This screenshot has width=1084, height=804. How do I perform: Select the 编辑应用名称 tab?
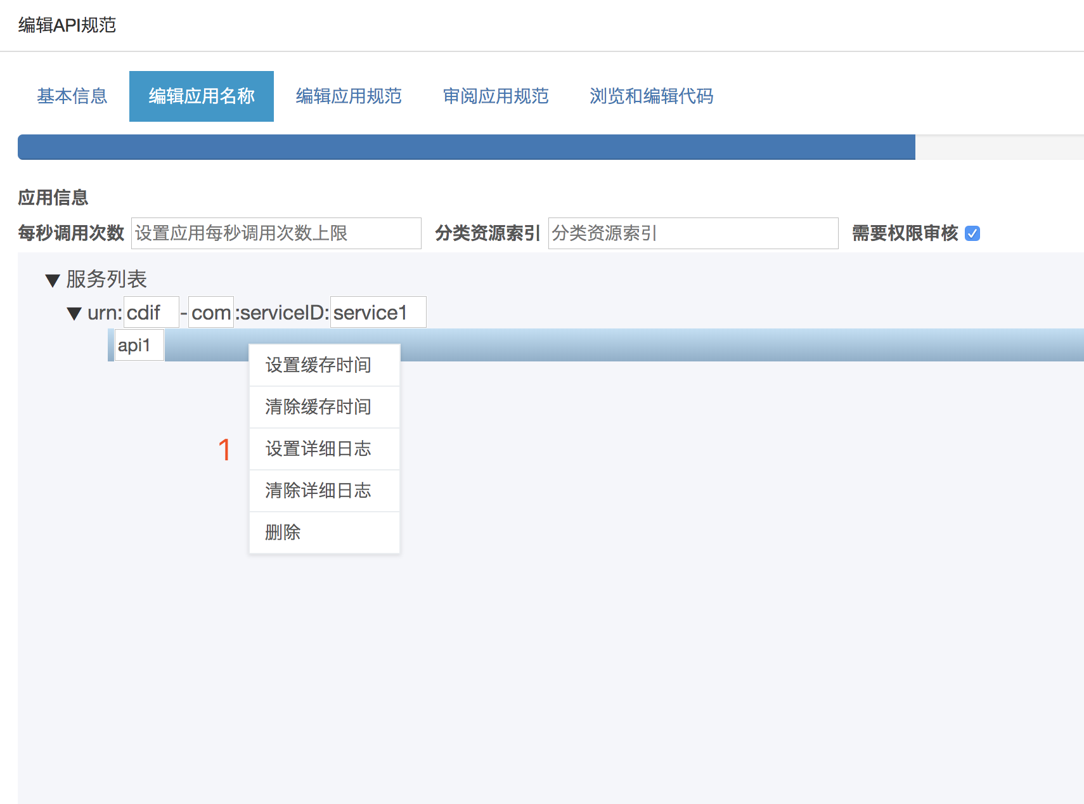coord(202,96)
